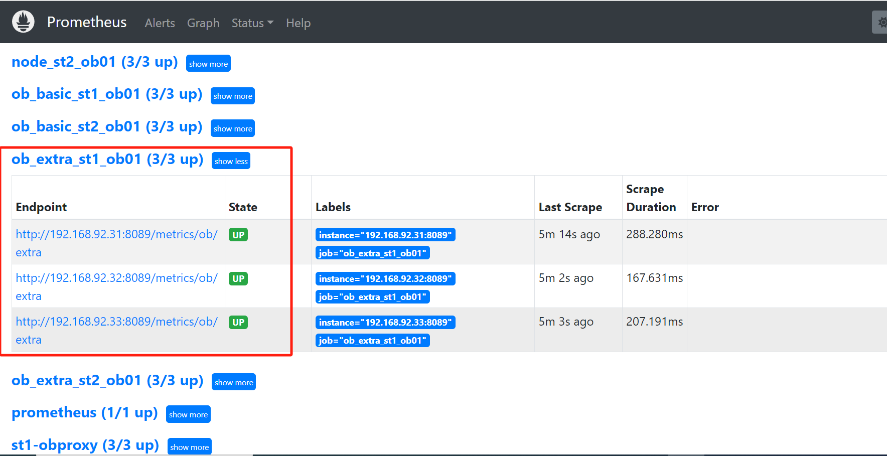Viewport: 887px width, 456px height.
Task: Show more for st1-obproxy job
Action: click(189, 447)
